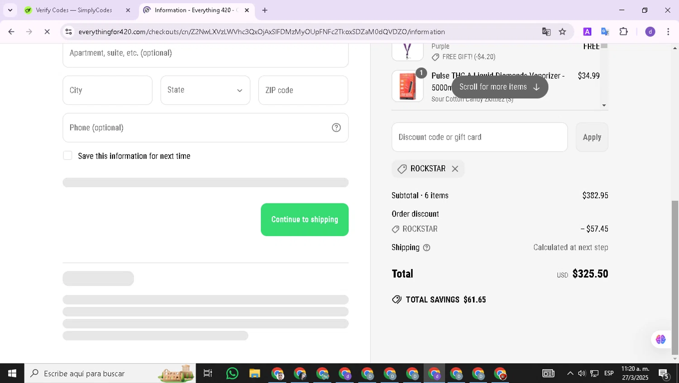Open the shipping info tooltip icon
Viewport: 679px width, 383px height.
[x=426, y=248]
